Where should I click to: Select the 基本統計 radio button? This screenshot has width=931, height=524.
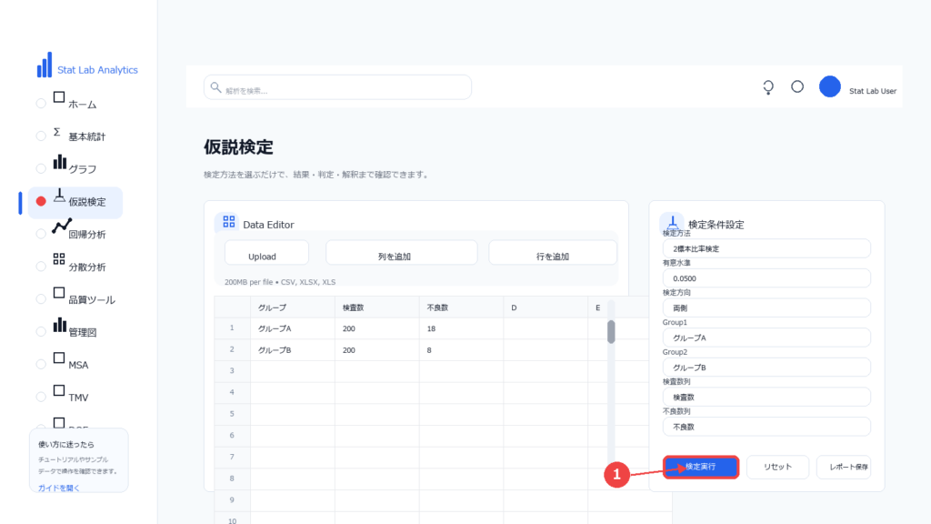(41, 136)
